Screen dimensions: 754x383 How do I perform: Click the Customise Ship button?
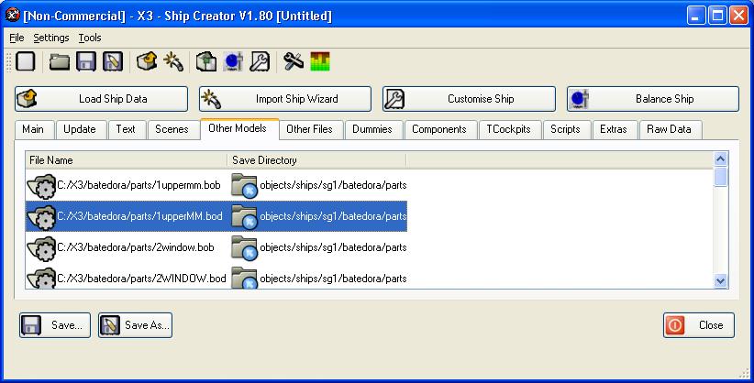pyautogui.click(x=469, y=99)
